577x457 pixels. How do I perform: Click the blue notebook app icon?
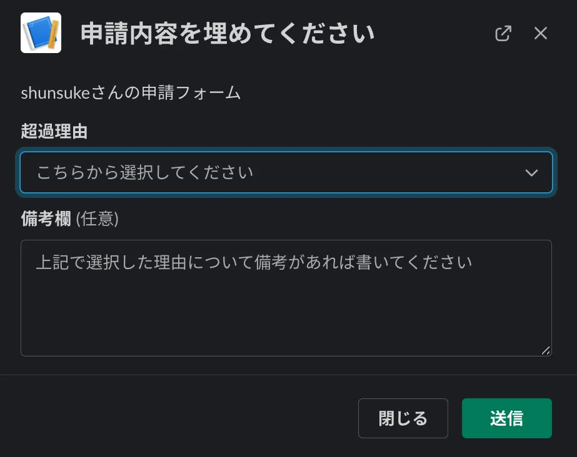click(x=41, y=33)
